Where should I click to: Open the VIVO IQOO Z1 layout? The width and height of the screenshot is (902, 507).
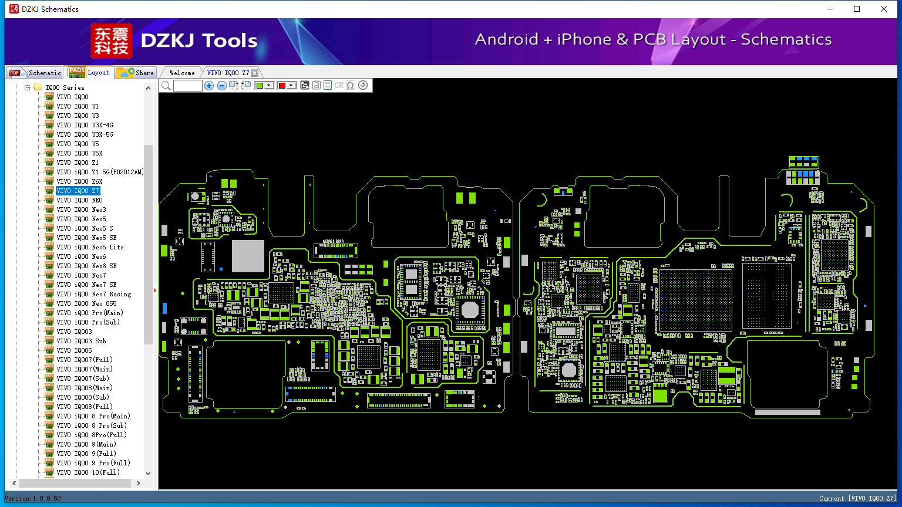tap(78, 163)
